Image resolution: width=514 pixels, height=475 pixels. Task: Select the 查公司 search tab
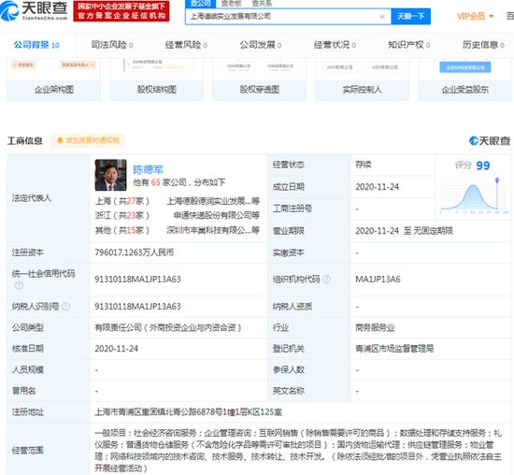[200, 4]
